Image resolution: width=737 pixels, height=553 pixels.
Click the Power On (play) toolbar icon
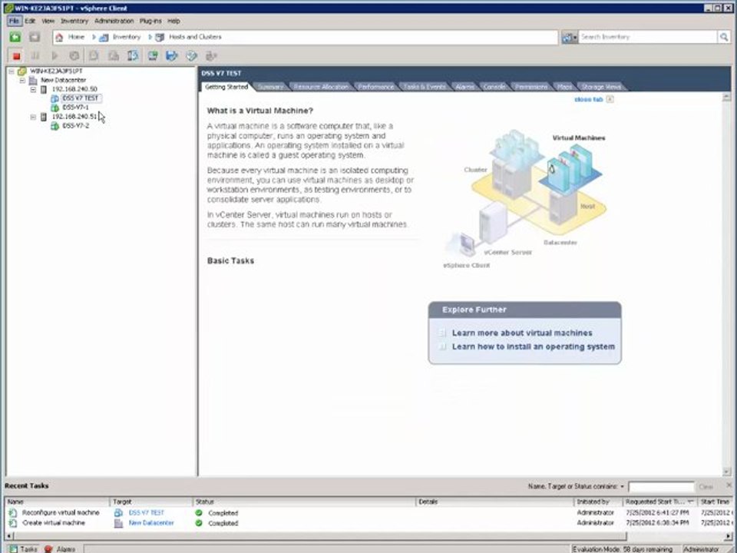click(x=55, y=56)
